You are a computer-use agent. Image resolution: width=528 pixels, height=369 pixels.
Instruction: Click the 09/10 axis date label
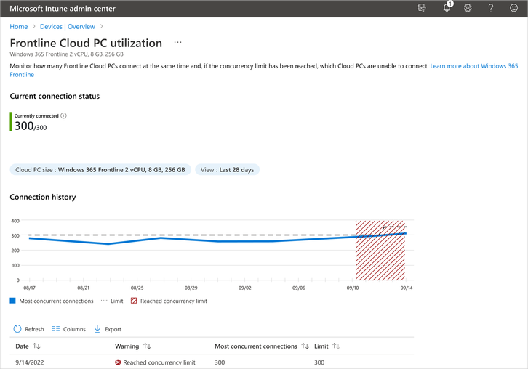point(353,288)
